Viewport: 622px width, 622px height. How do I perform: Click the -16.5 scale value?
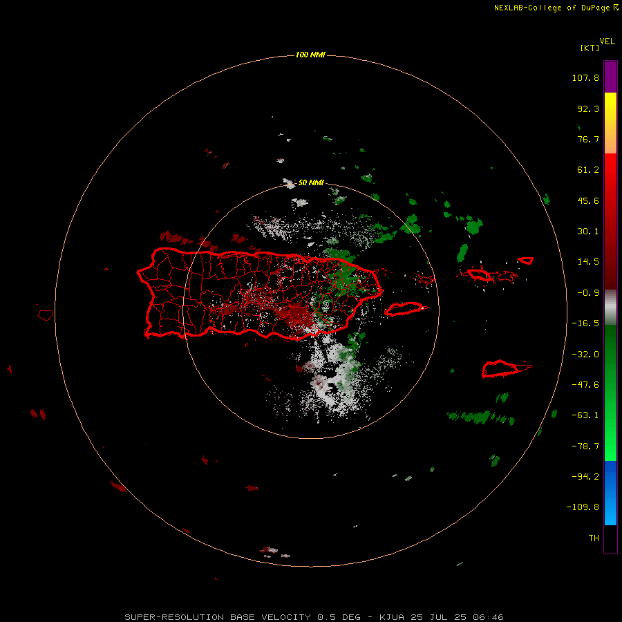pos(585,323)
